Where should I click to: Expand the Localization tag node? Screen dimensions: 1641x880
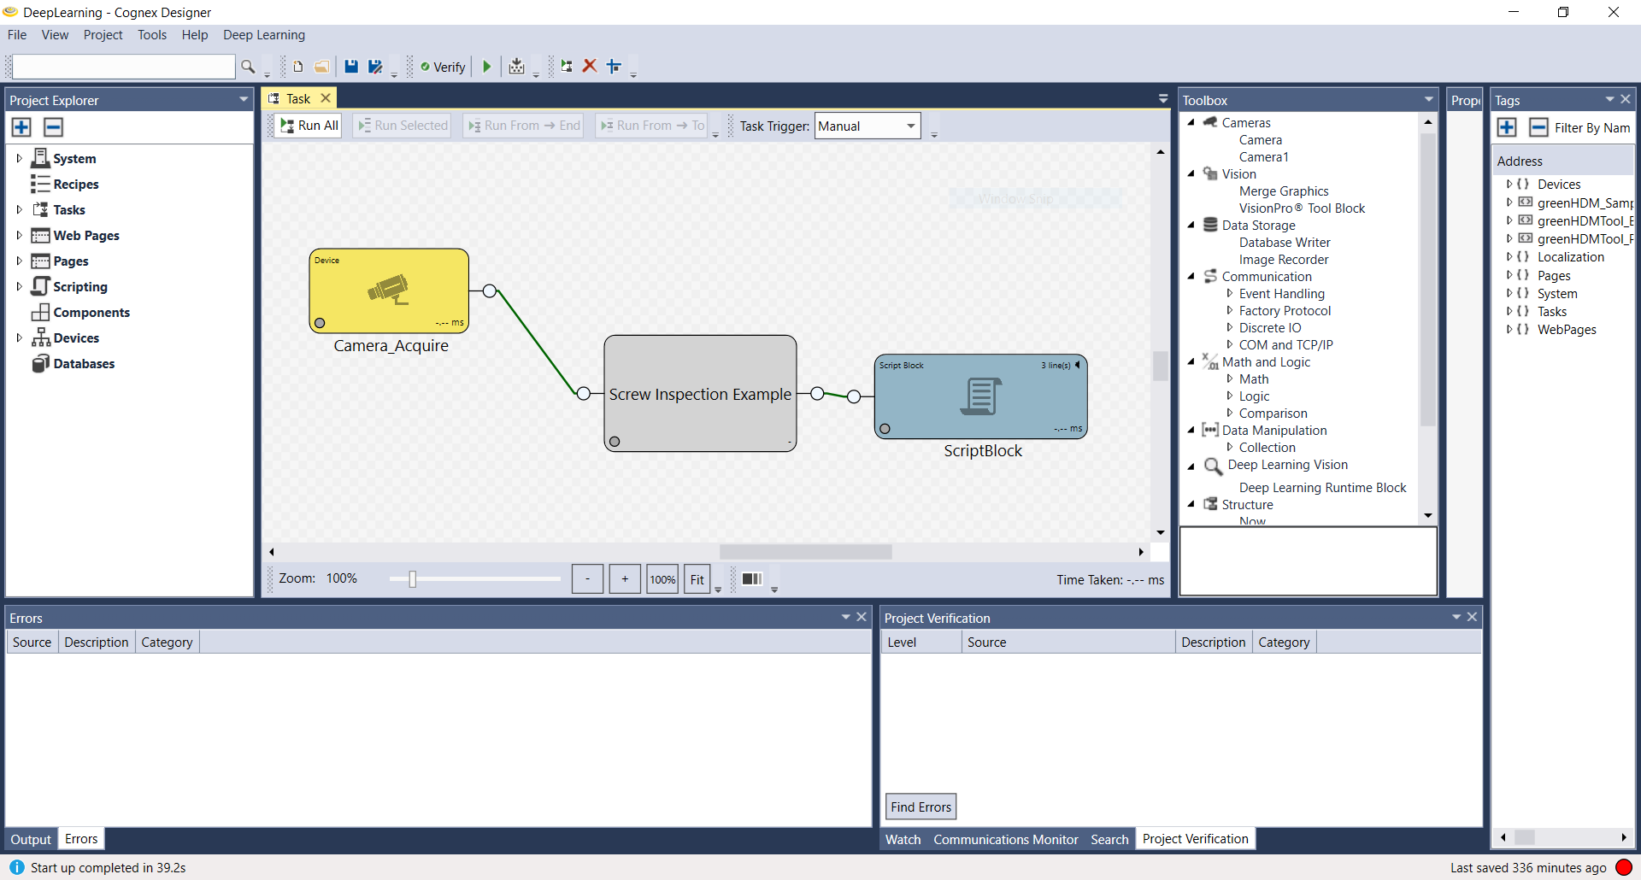(1509, 257)
